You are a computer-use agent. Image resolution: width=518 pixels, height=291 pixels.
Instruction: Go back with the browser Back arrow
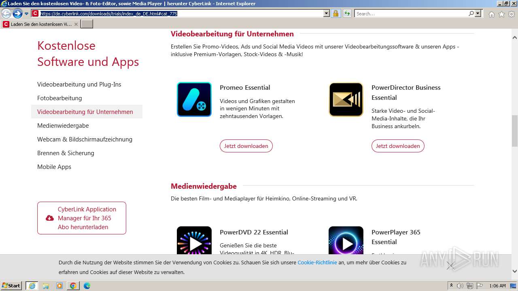[x=6, y=13]
